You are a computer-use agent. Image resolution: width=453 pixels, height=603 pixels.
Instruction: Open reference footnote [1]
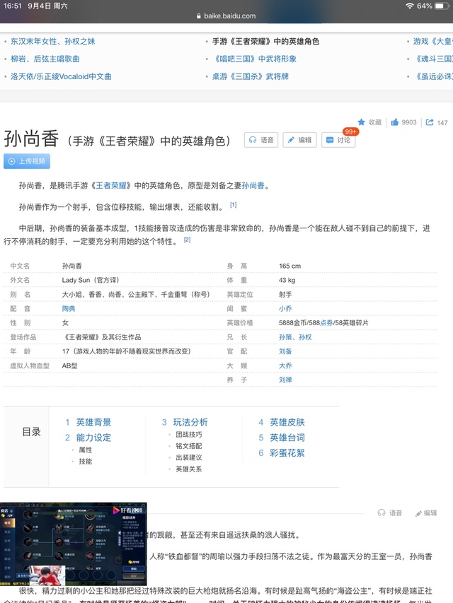tap(233, 205)
